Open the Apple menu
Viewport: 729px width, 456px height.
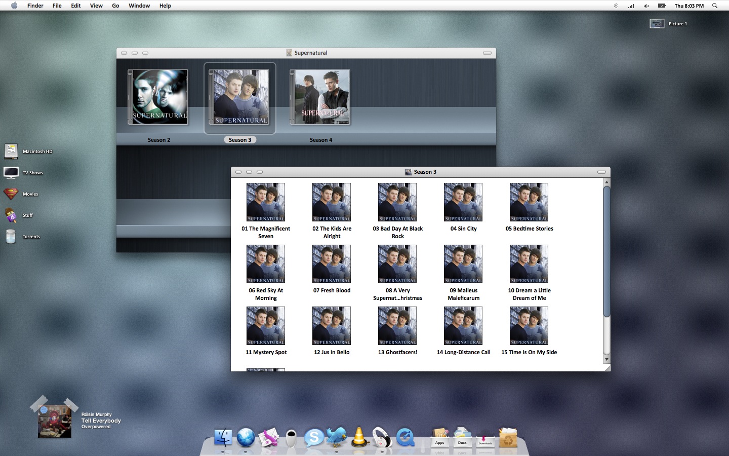[x=14, y=6]
